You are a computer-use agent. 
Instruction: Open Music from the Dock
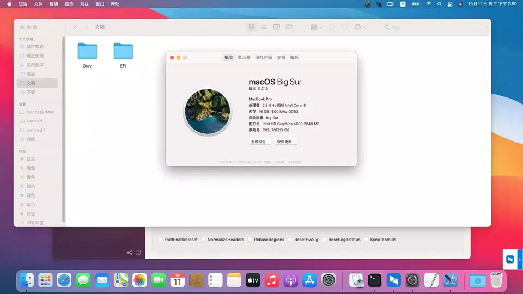pyautogui.click(x=271, y=280)
